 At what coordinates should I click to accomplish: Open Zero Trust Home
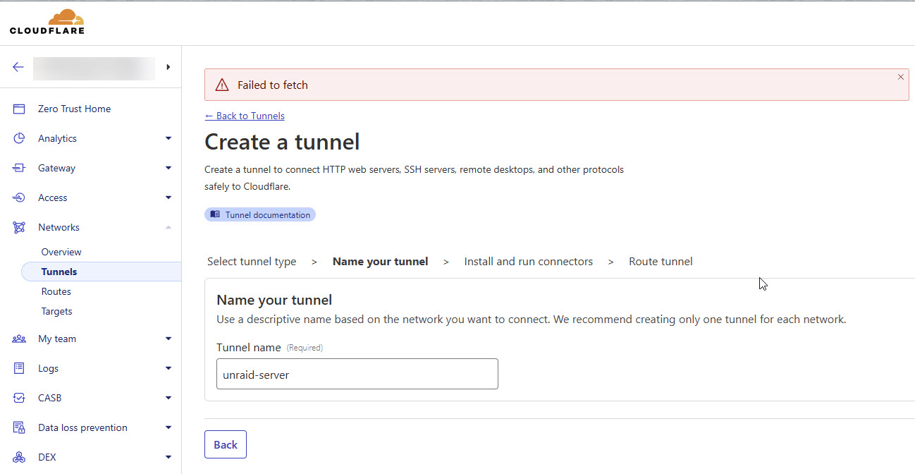click(x=74, y=109)
